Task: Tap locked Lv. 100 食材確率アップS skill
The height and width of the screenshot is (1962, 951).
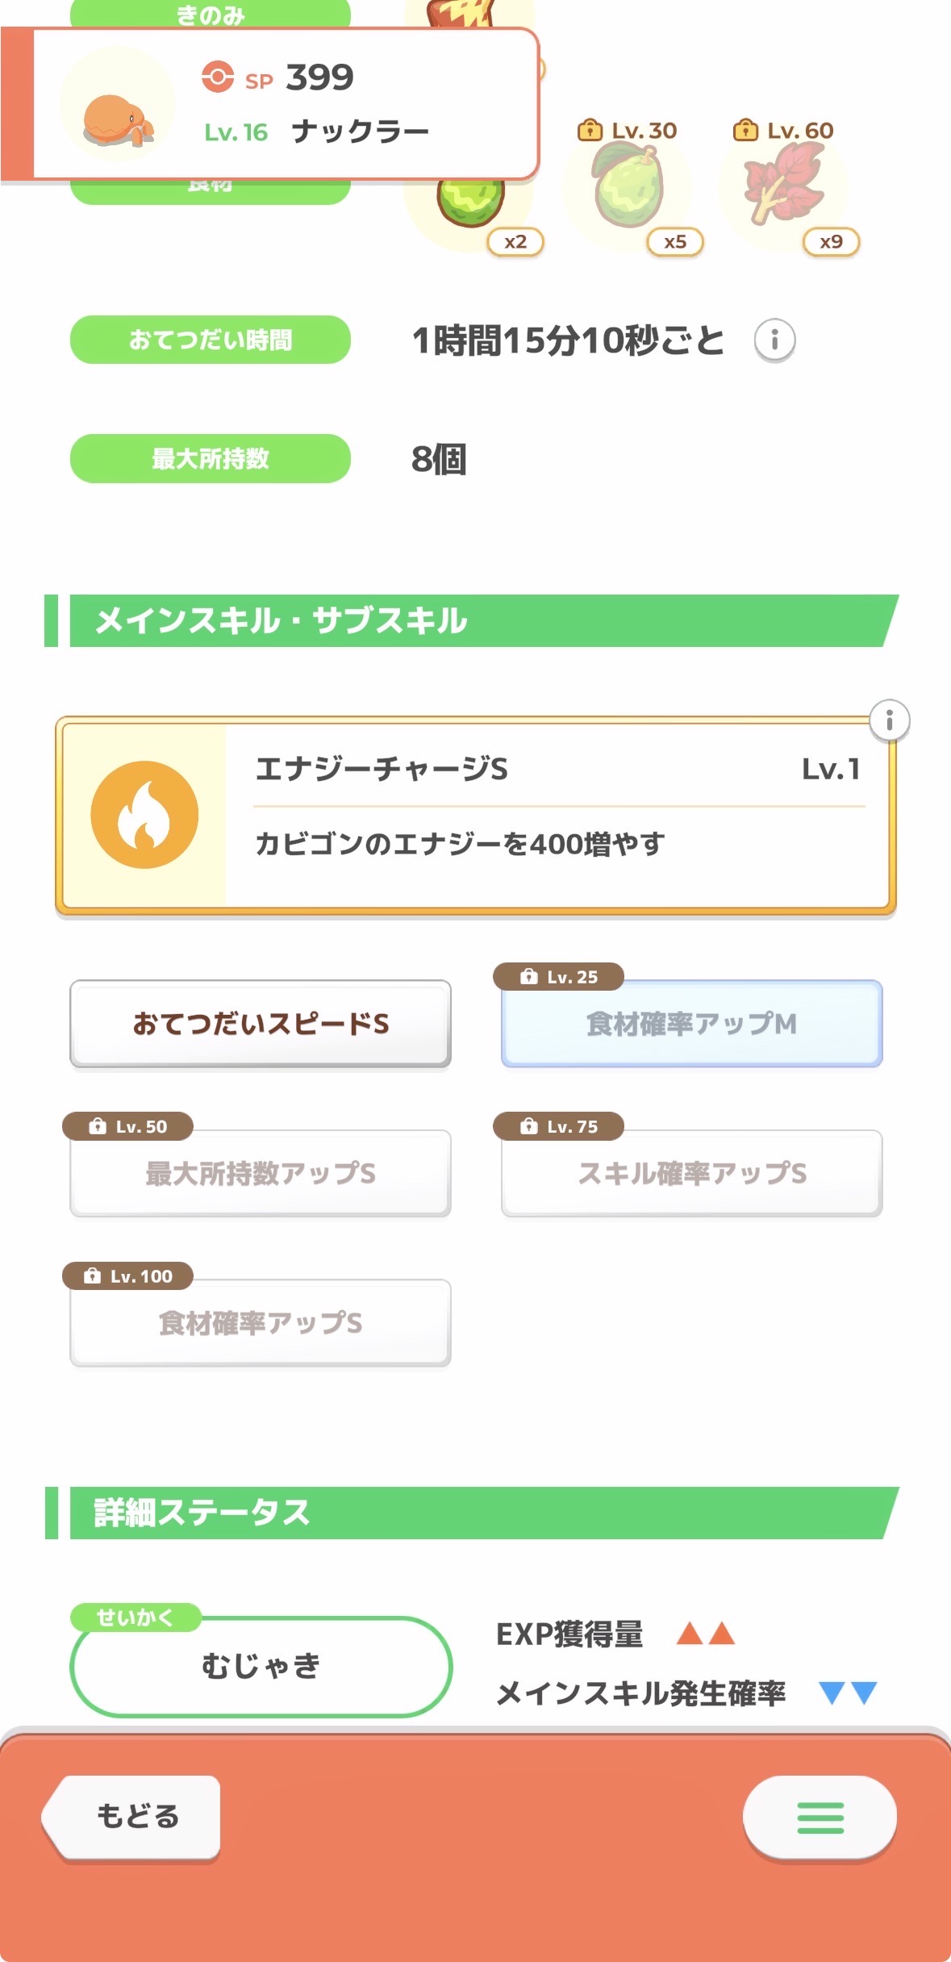Action: (x=261, y=1323)
